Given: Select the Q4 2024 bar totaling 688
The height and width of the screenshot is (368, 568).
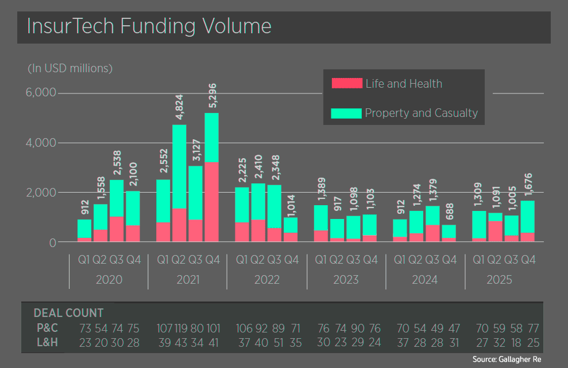Looking at the screenshot, I should [449, 233].
